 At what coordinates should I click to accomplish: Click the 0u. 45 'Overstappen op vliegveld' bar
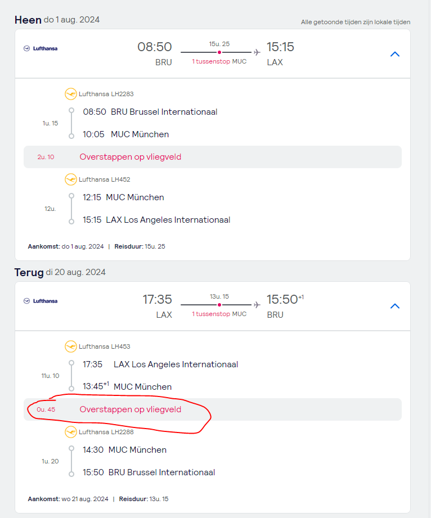pyautogui.click(x=212, y=409)
